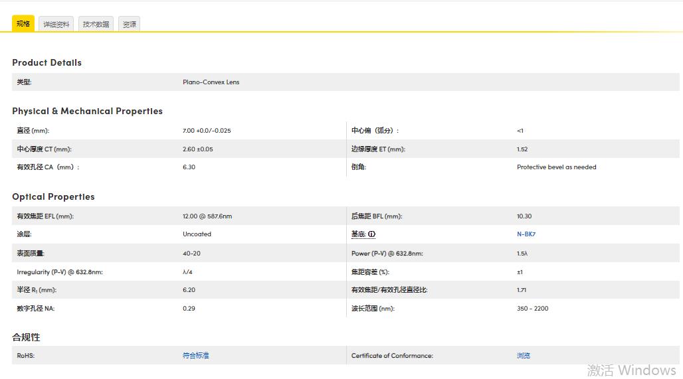Screen dimensions: 683x379
Task: Click the 激活 Windows watermark text
Action: click(x=631, y=370)
